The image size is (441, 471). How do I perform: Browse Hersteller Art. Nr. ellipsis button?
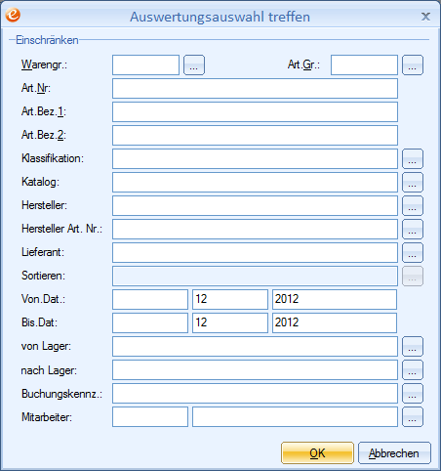[413, 229]
